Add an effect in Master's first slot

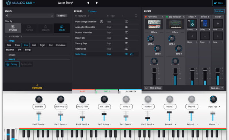click(217, 23)
